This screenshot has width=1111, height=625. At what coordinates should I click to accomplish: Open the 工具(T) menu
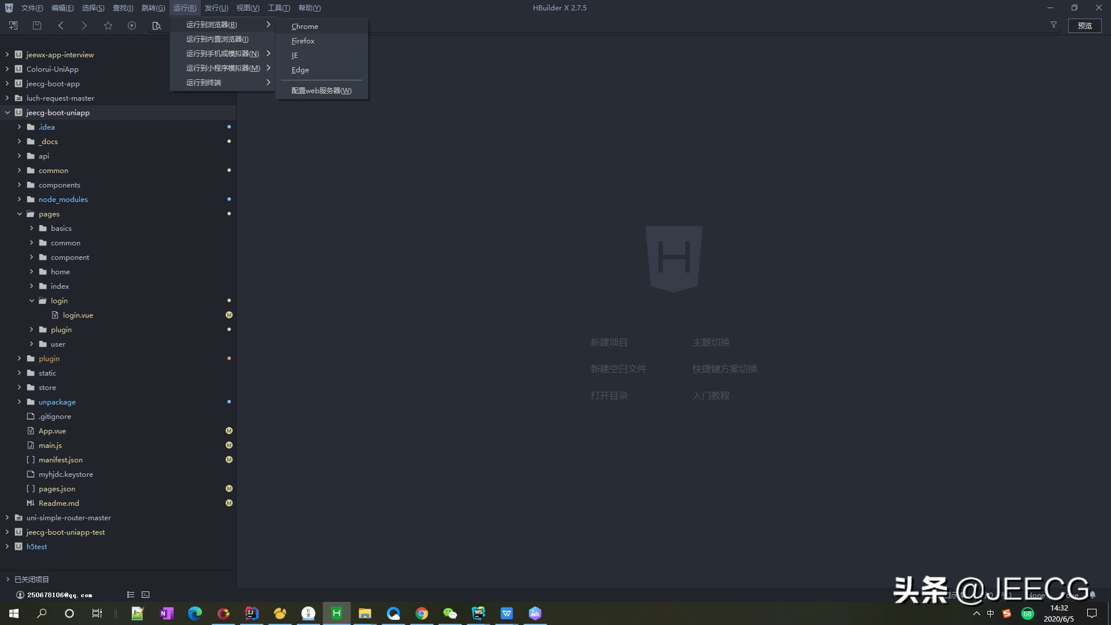[279, 8]
